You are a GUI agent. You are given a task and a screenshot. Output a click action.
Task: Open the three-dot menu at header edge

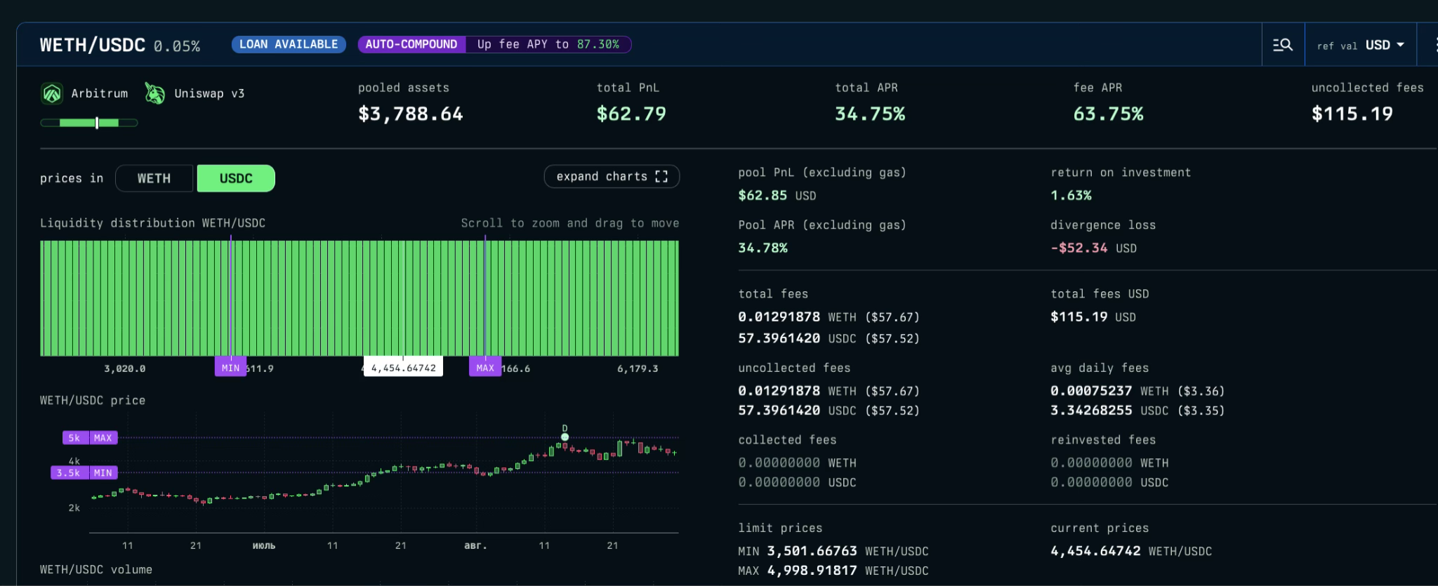pyautogui.click(x=1434, y=45)
